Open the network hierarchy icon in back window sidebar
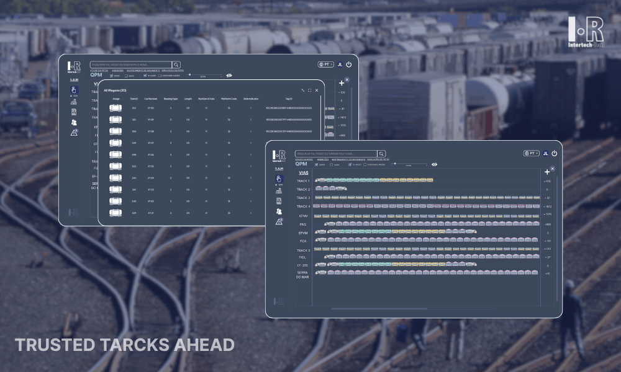621x372 pixels. coord(74,102)
